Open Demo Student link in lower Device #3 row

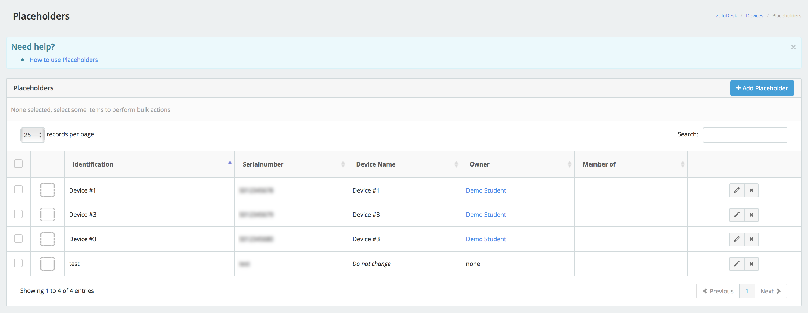coord(486,239)
